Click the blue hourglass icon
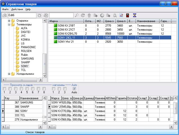Image resolution: width=179 pixels, height=135 pixels. pos(135,15)
